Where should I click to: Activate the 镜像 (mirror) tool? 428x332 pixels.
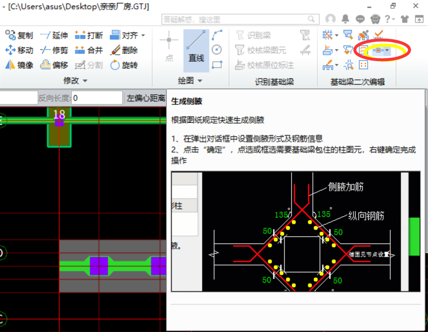[19, 65]
